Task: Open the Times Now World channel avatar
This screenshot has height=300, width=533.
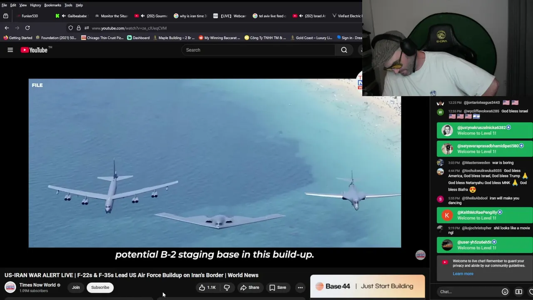Action: 10,287
